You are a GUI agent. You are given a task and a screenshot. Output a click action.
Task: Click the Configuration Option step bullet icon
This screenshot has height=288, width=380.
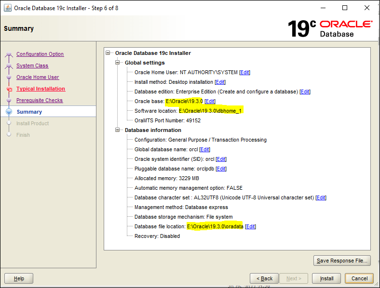coord(9,54)
